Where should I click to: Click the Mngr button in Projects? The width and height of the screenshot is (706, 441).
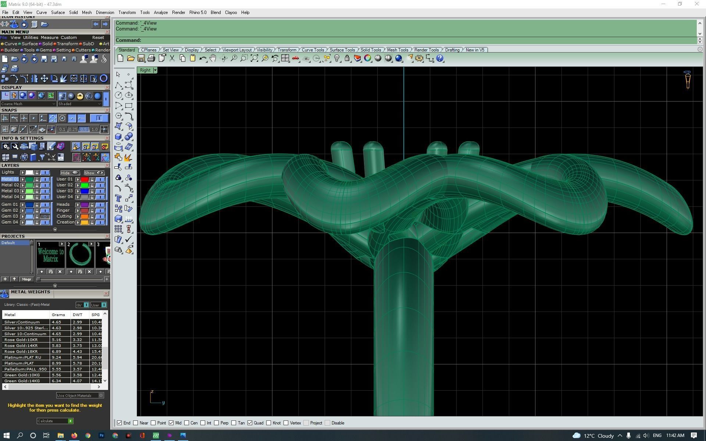tap(26, 279)
